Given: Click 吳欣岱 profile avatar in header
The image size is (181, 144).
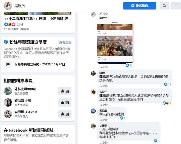Looking at the screenshot, I should (8, 6).
